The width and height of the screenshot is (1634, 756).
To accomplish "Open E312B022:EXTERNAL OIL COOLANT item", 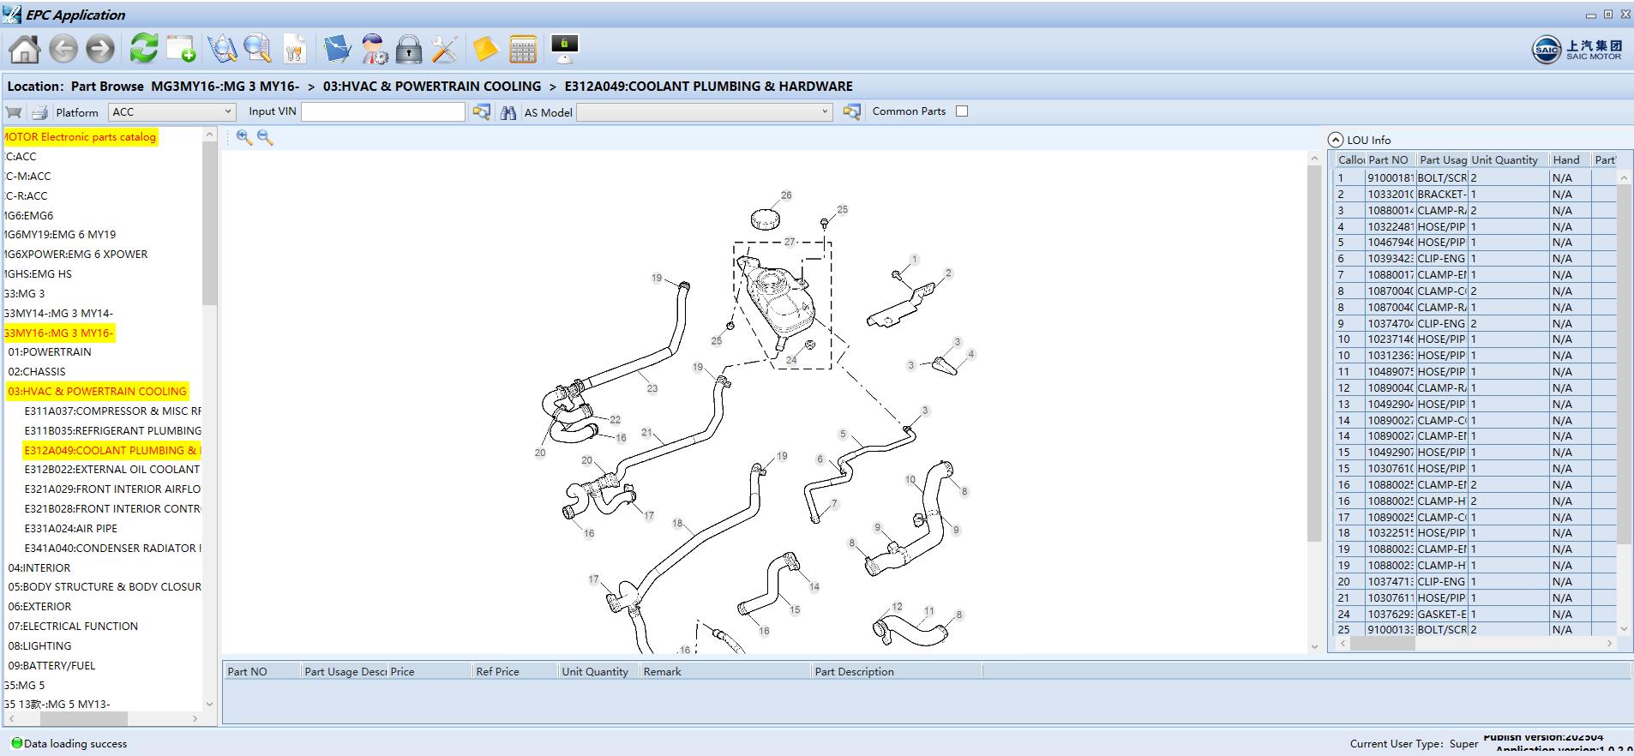I will [112, 469].
